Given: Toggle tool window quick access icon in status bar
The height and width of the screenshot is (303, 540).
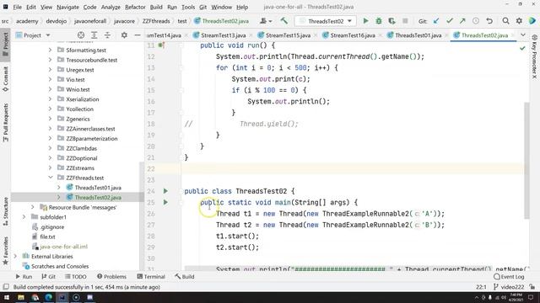Looking at the screenshot, I should [x=6, y=287].
